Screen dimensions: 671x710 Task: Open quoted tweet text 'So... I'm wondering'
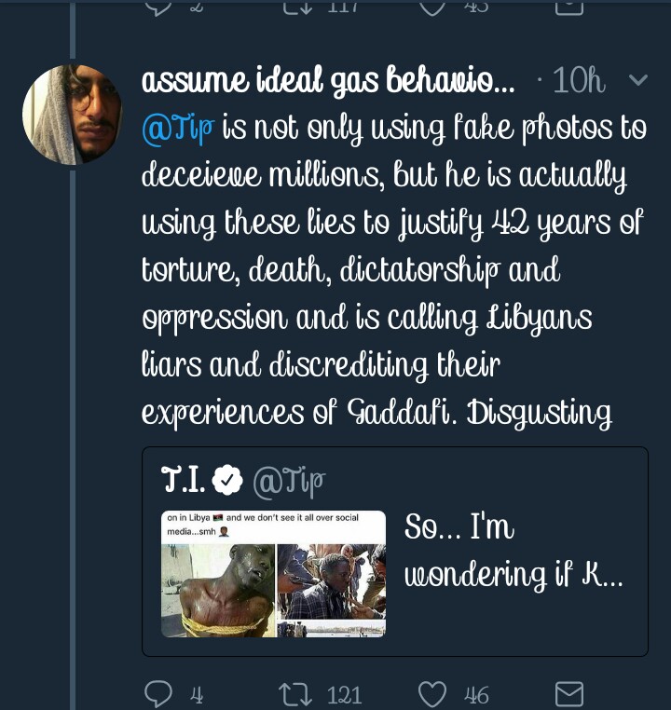(x=513, y=552)
